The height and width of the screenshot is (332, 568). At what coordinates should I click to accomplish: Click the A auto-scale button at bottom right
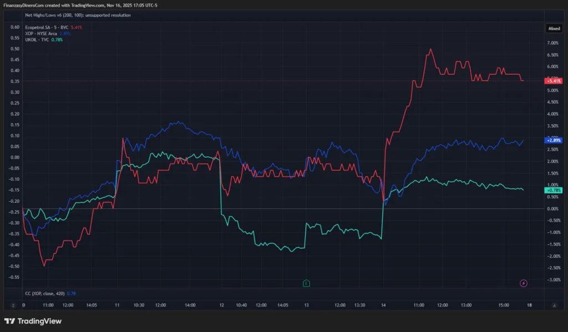coord(554,305)
